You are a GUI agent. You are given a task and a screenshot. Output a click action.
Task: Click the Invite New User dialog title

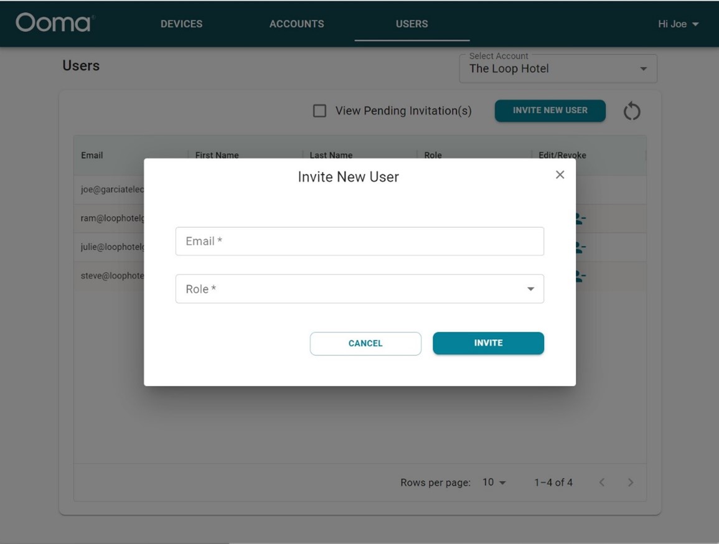point(349,177)
